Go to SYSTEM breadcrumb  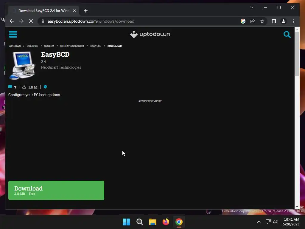49,46
